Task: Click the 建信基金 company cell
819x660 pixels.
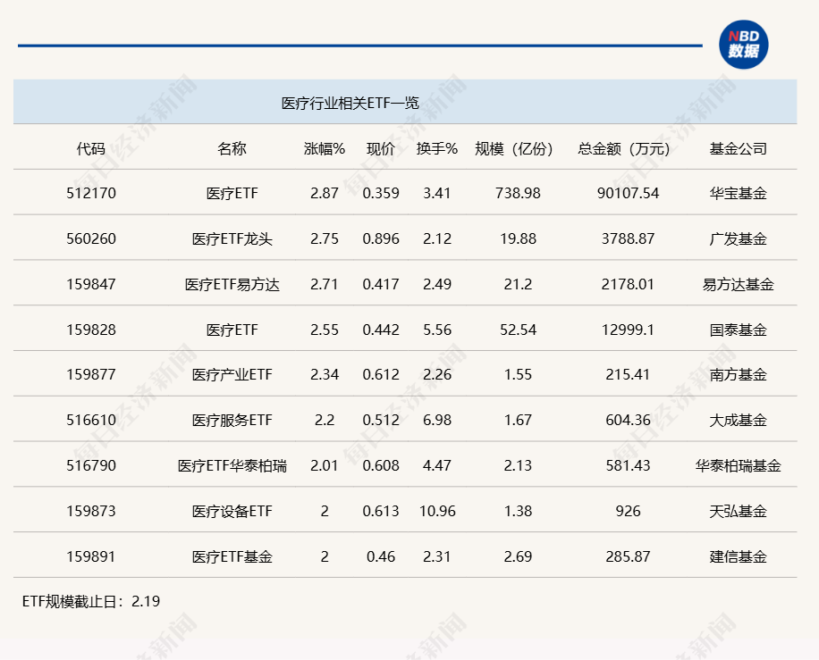Action: coord(738,556)
